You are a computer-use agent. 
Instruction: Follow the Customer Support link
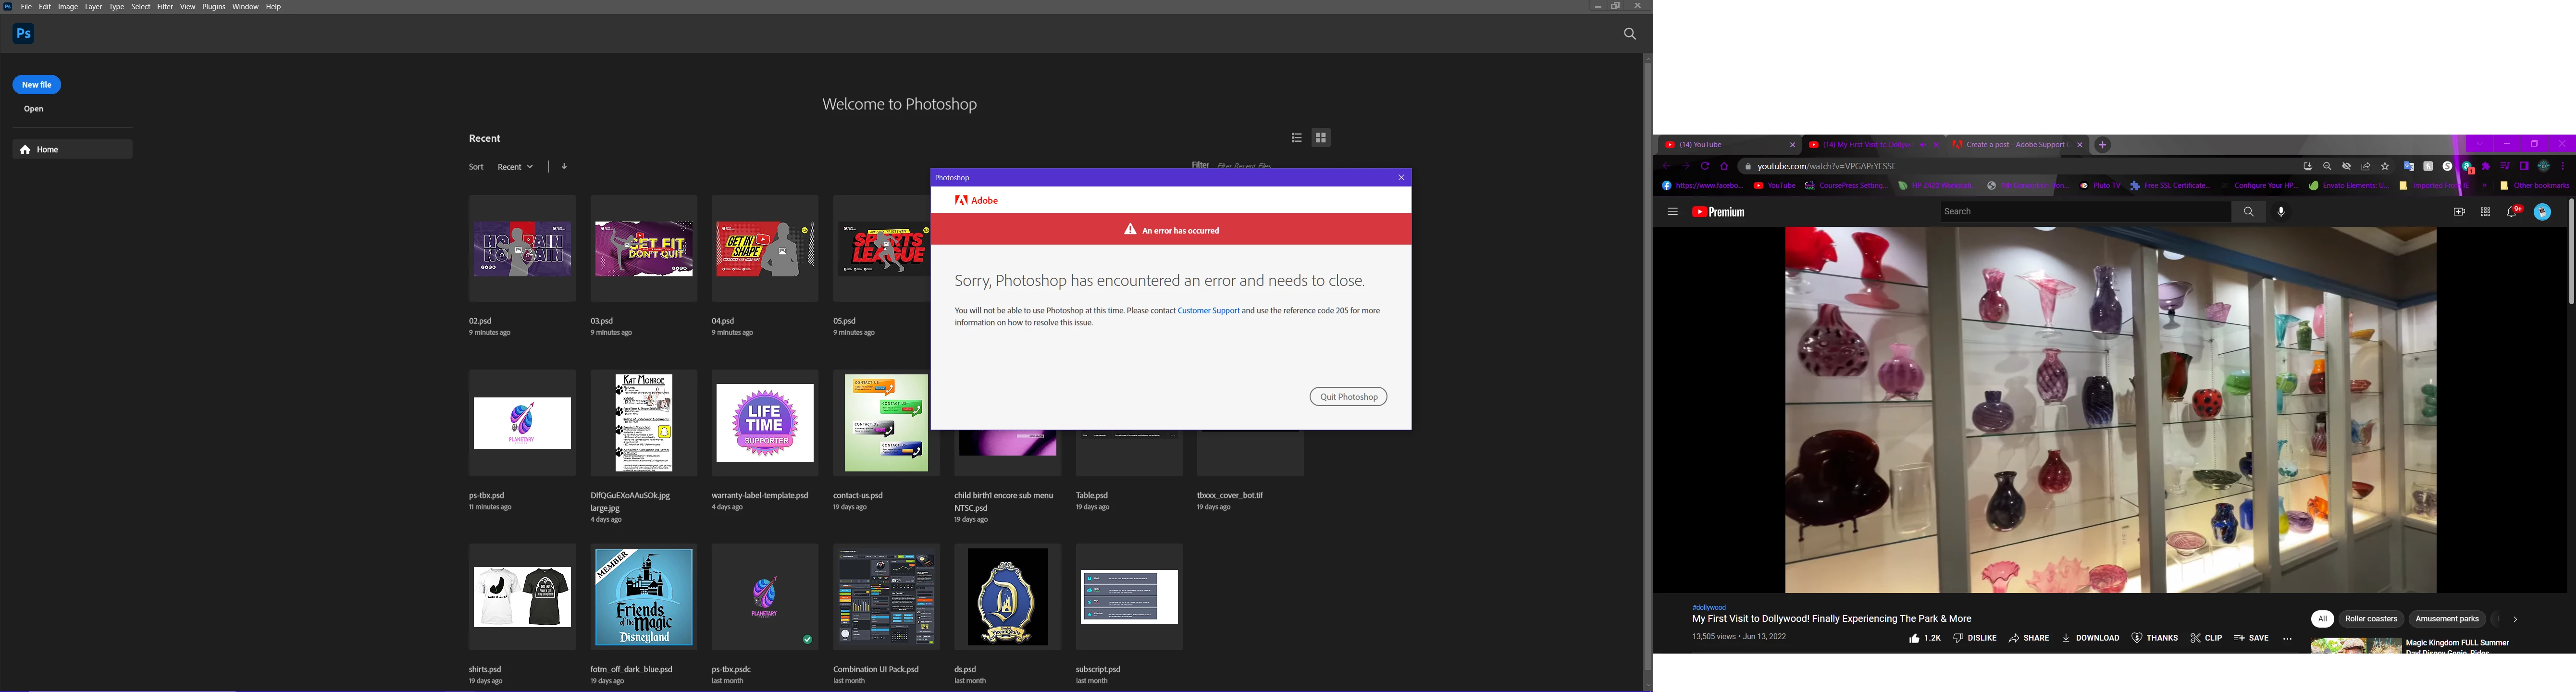1208,311
